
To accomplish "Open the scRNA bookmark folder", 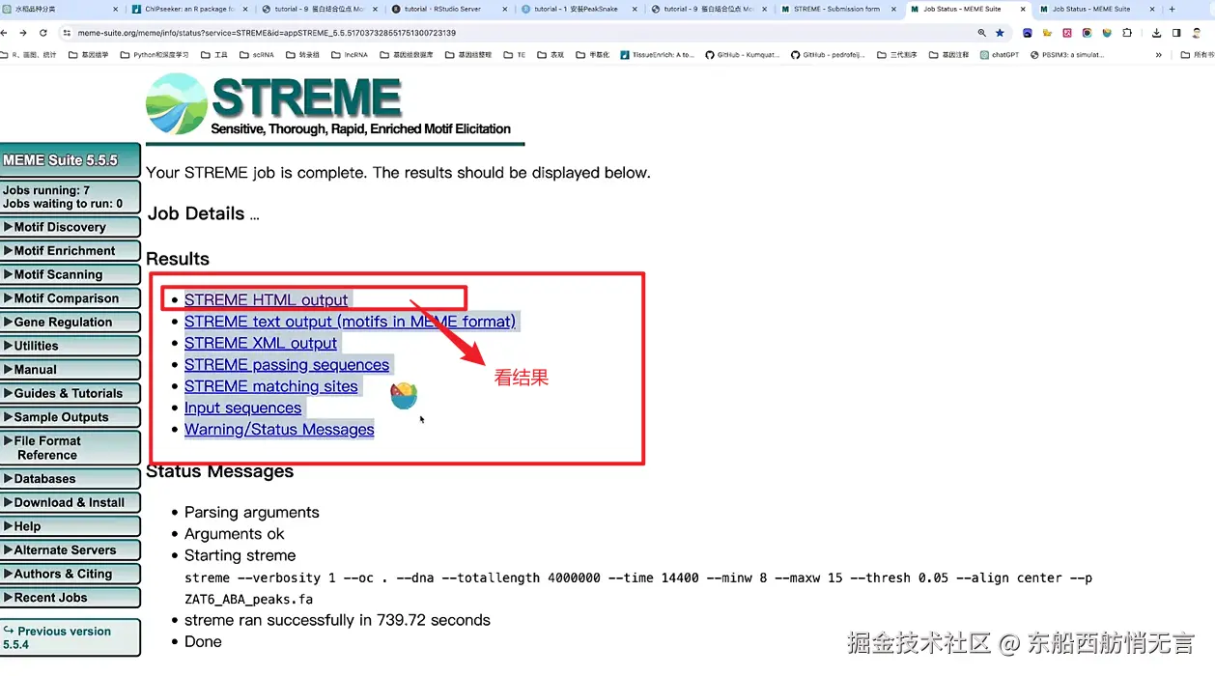I will (257, 55).
